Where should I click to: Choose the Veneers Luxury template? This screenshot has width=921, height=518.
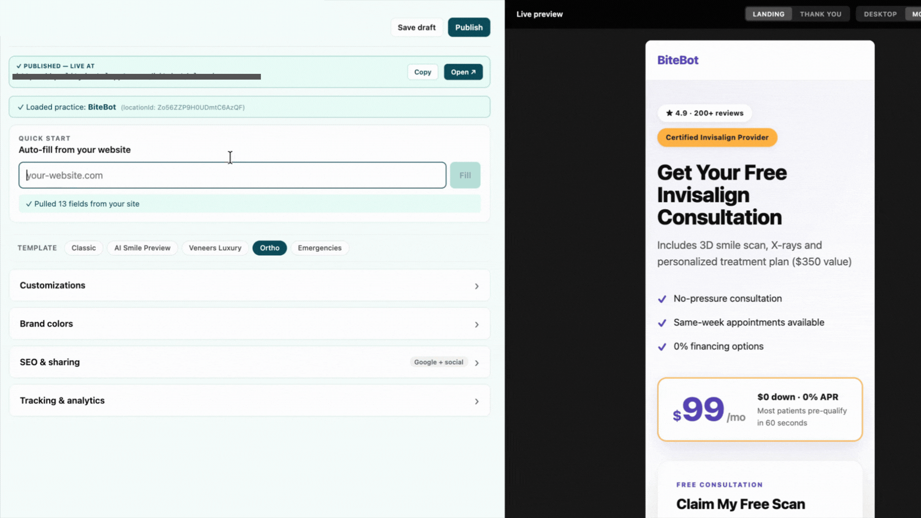(215, 248)
